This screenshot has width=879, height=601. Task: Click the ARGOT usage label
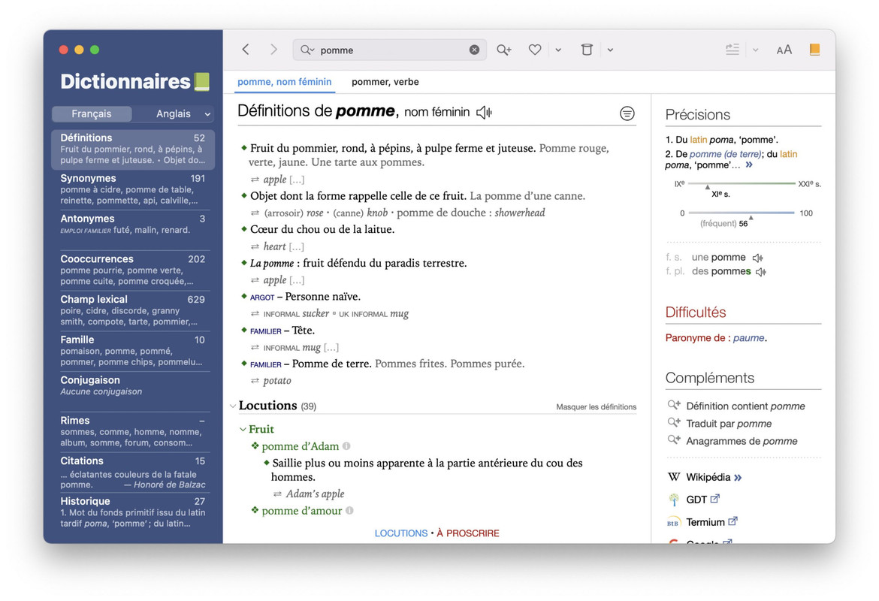click(x=261, y=297)
